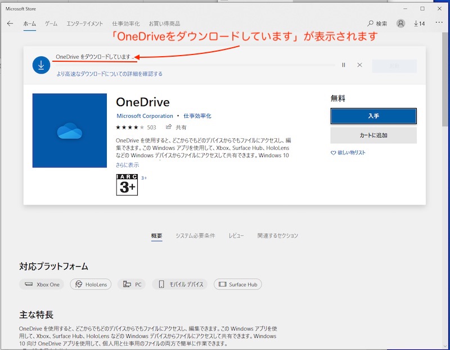The image size is (450, 350).
Task: Go to お買い得商品 tab
Action: coord(164,24)
